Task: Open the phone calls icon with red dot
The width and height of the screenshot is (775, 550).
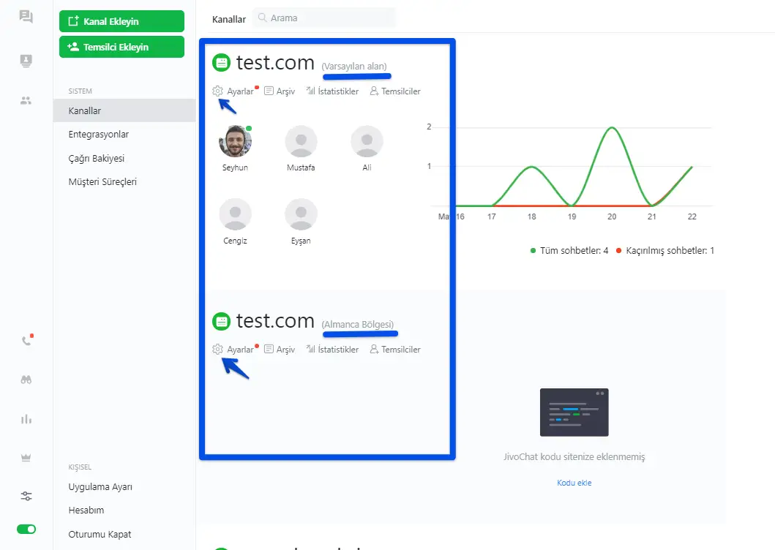Action: tap(26, 340)
